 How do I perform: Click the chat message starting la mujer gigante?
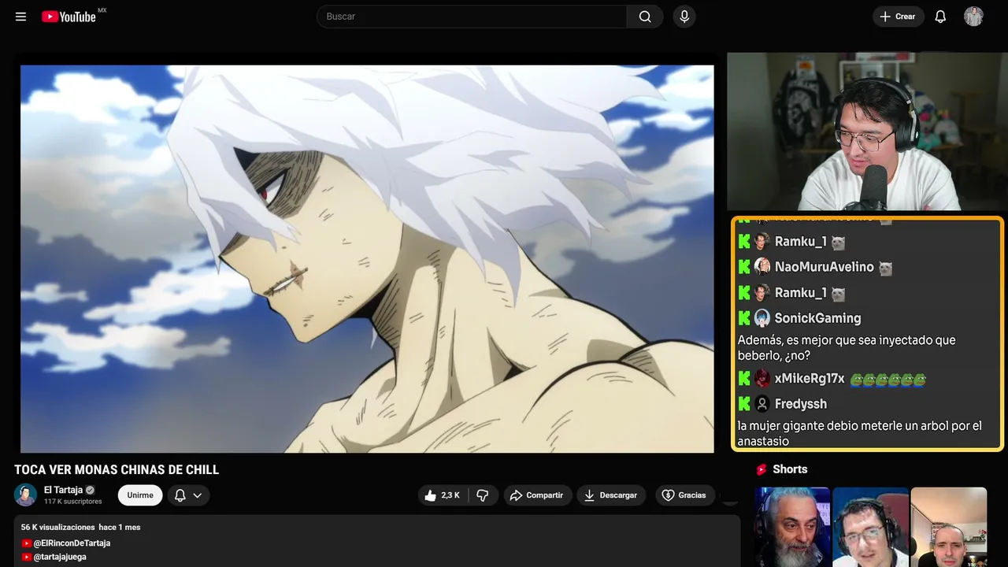(859, 433)
